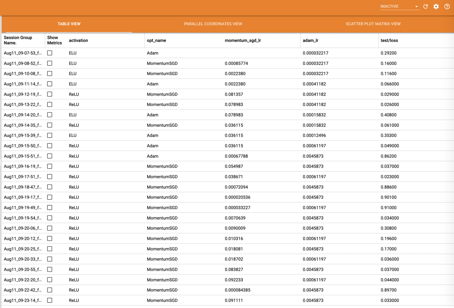
Task: Open the settings gear icon
Action: [x=436, y=7]
